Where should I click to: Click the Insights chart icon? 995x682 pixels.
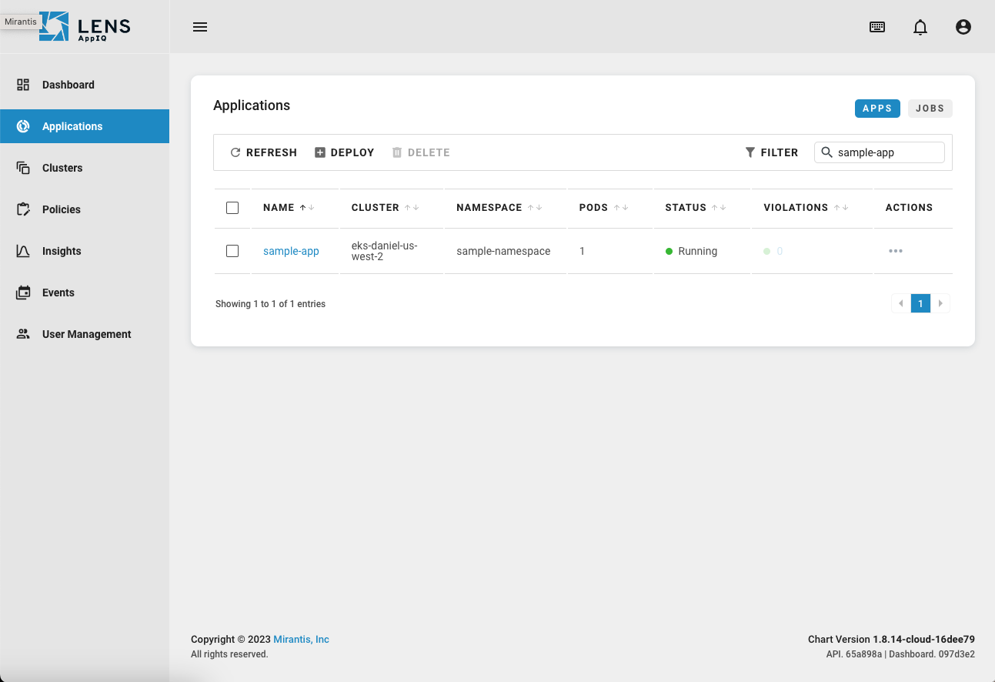click(x=23, y=251)
